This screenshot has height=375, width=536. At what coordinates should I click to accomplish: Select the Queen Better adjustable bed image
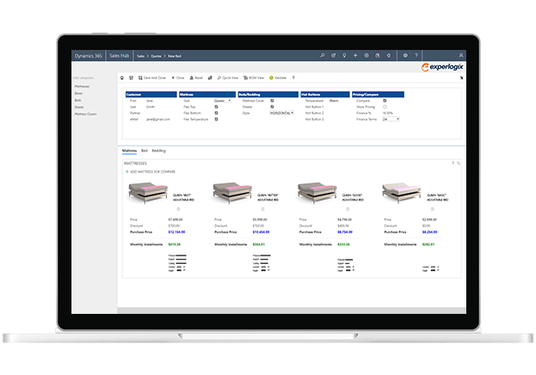(x=232, y=193)
